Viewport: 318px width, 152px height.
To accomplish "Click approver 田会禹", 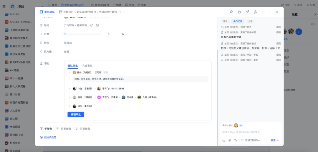I will tap(127, 98).
